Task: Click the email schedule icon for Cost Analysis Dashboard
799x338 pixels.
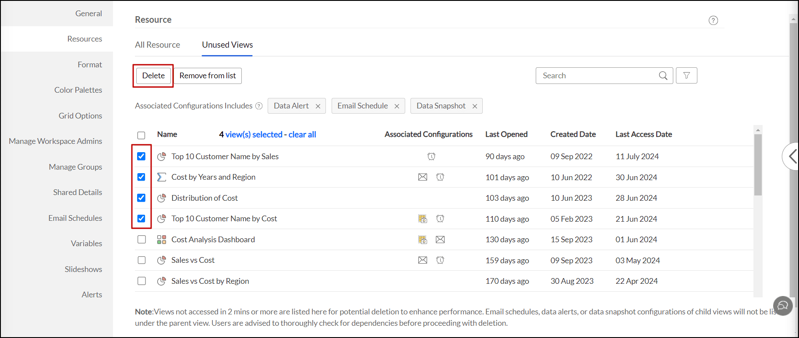Action: click(x=440, y=240)
